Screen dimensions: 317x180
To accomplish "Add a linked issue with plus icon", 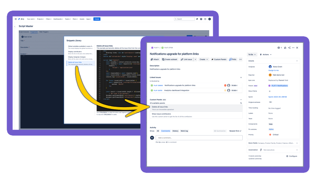I will 241,78.
